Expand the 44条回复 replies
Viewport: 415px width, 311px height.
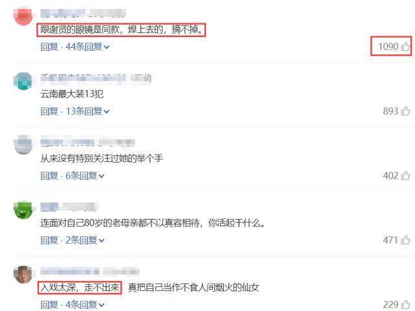87,47
